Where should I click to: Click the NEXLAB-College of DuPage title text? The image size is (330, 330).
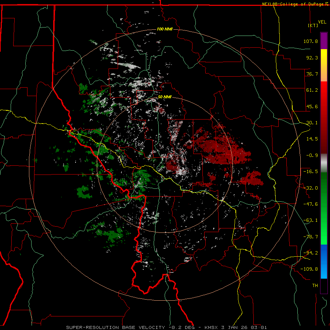(x=293, y=4)
